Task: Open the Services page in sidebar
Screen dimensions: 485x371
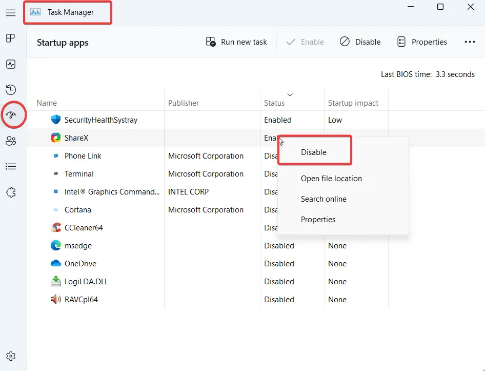Action: 11,192
